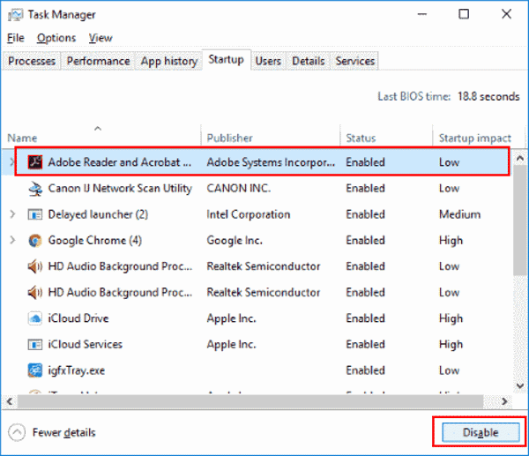Expand the Delayed launcher (2) group

[x=12, y=214]
